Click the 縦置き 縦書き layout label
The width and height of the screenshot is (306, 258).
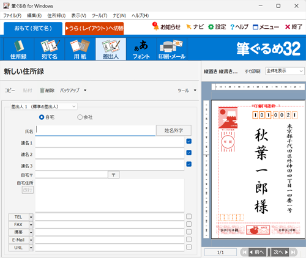221,72
